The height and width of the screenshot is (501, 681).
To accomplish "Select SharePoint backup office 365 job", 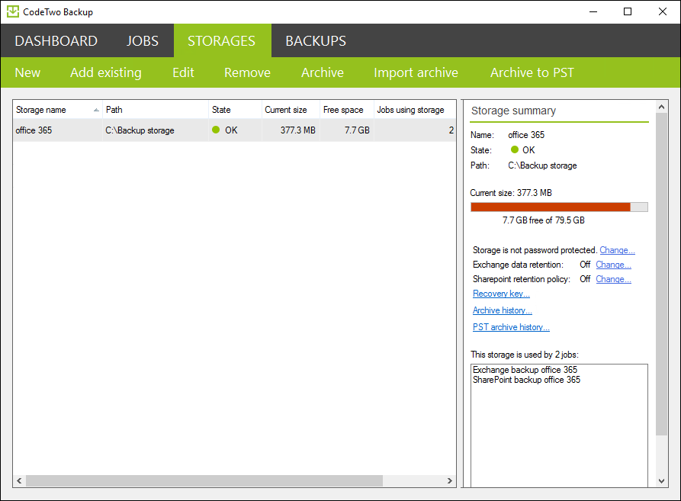I will (526, 380).
